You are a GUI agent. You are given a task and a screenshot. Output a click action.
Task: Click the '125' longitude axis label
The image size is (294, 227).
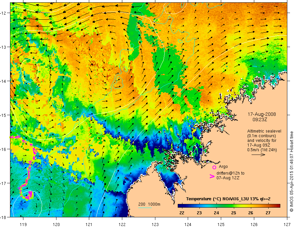221,224
